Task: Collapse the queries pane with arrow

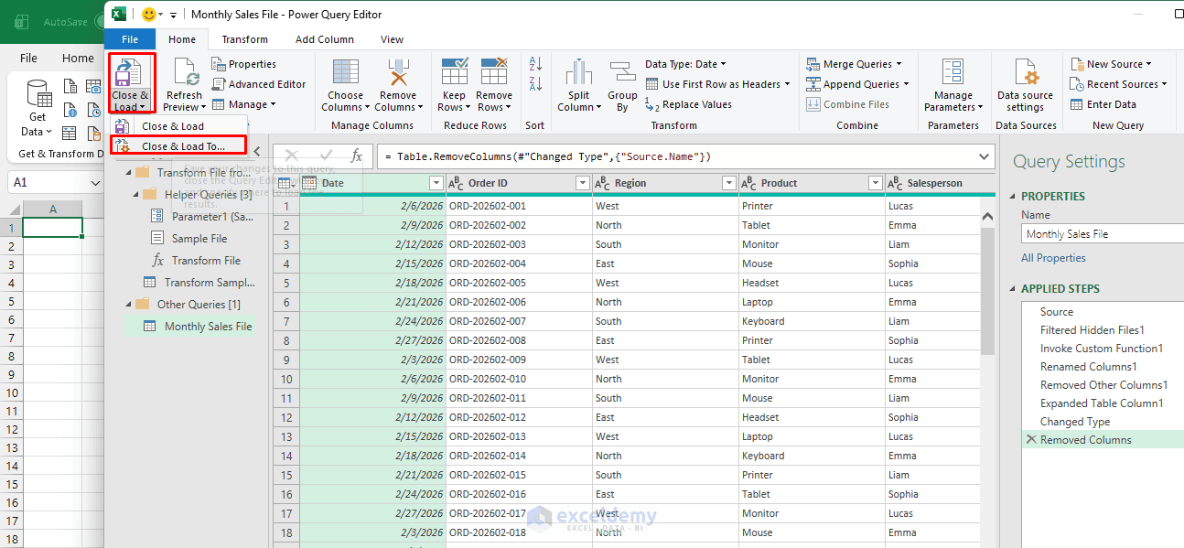Action: pyautogui.click(x=257, y=152)
